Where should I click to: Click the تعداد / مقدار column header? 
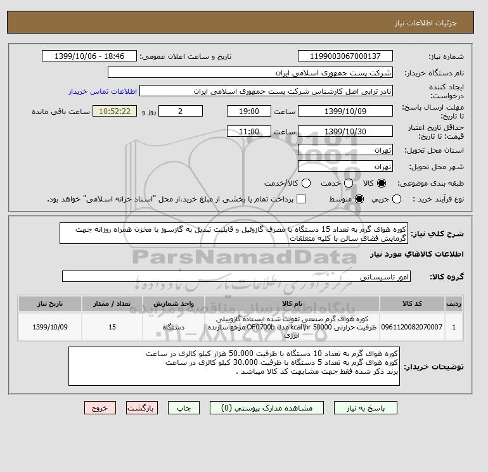tap(112, 303)
